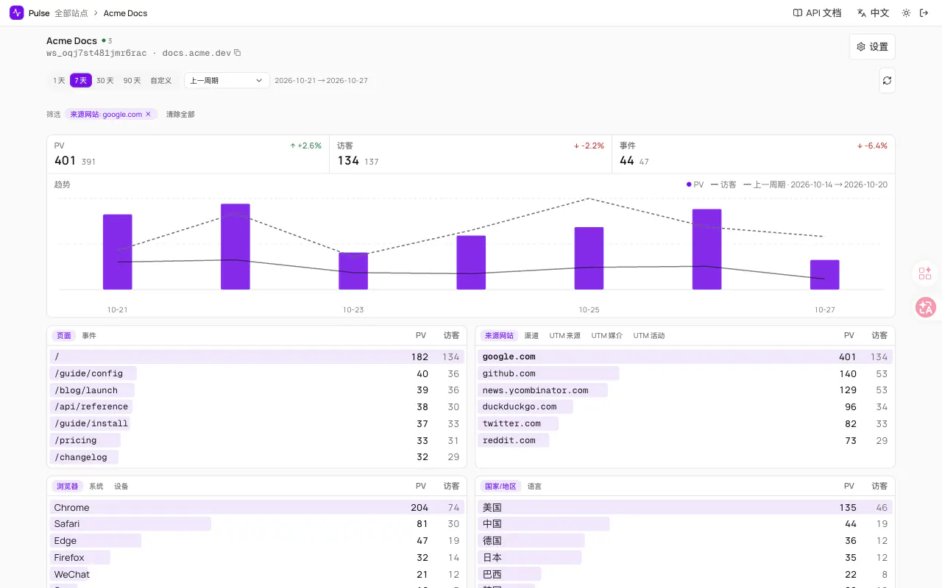Viewport: 942px width, 588px height.
Task: Click the /guide/config page row
Action: pos(257,373)
